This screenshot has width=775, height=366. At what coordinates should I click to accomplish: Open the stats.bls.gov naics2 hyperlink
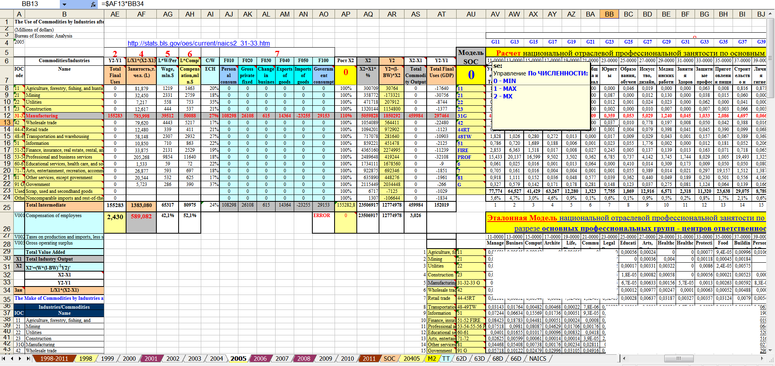(x=198, y=43)
